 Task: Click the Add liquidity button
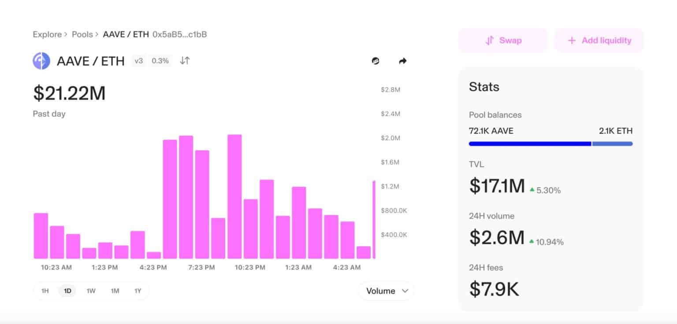click(x=599, y=40)
